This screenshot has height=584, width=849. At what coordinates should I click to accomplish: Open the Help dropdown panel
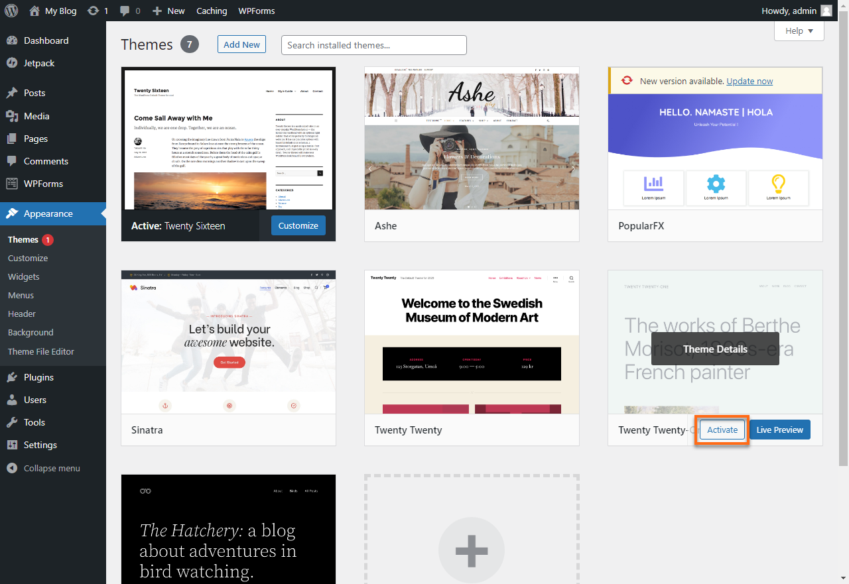pyautogui.click(x=799, y=30)
